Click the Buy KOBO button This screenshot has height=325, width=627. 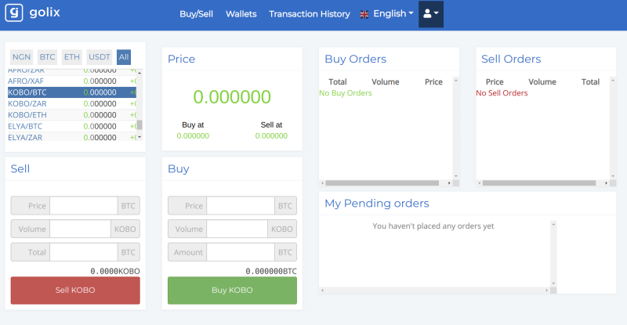[232, 291]
